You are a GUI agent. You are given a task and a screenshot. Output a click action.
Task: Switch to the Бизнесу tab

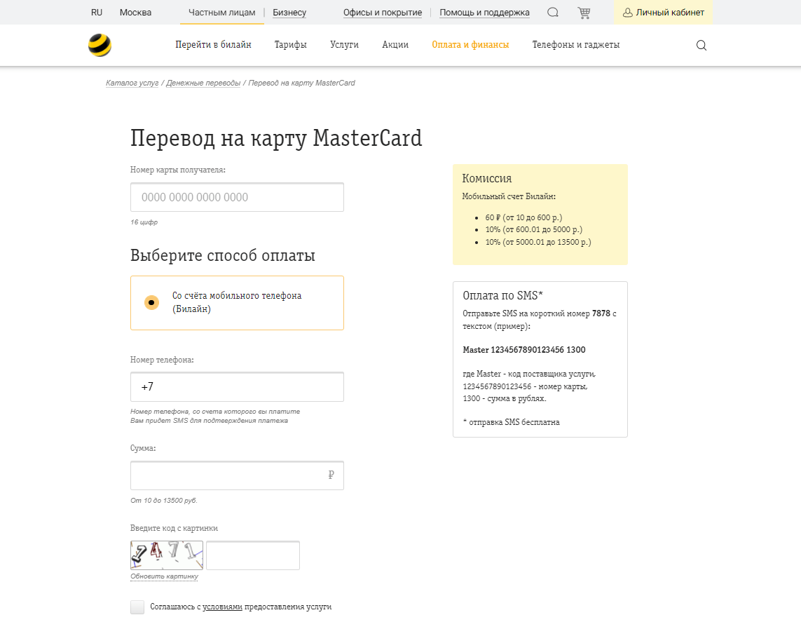tap(289, 13)
